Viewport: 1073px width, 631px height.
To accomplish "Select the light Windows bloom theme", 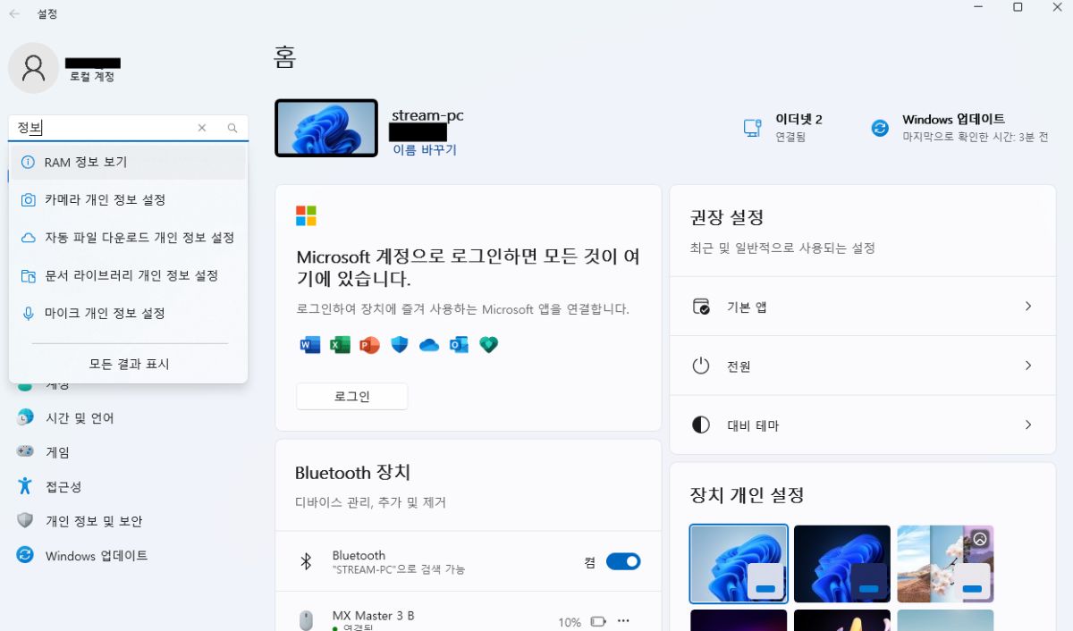I will (739, 564).
